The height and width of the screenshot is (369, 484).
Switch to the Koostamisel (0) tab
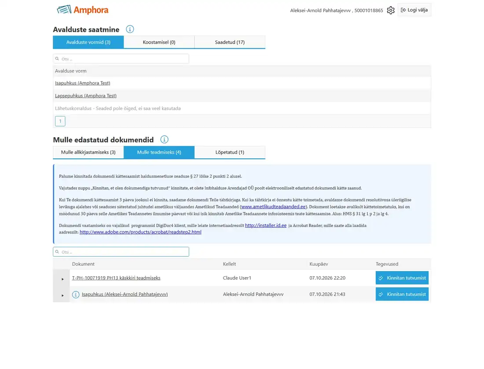tap(159, 42)
